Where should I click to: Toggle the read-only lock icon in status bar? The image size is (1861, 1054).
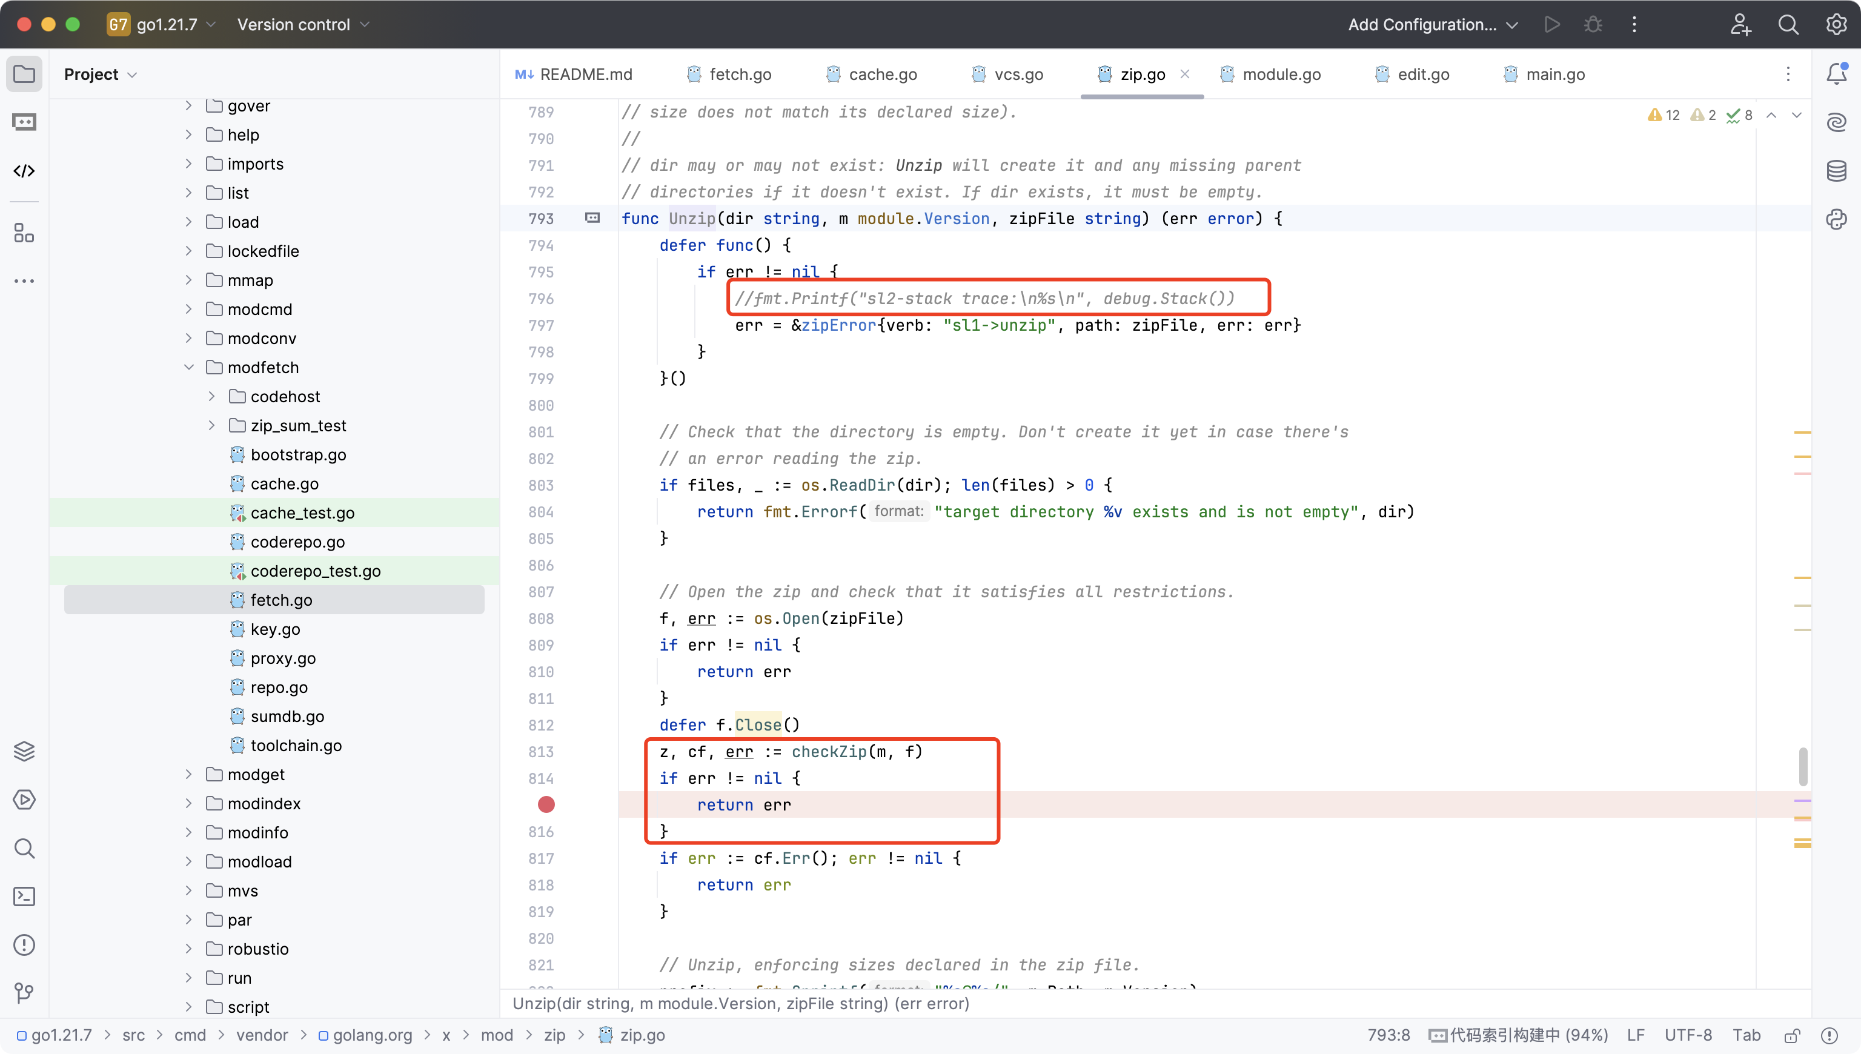(1792, 1035)
